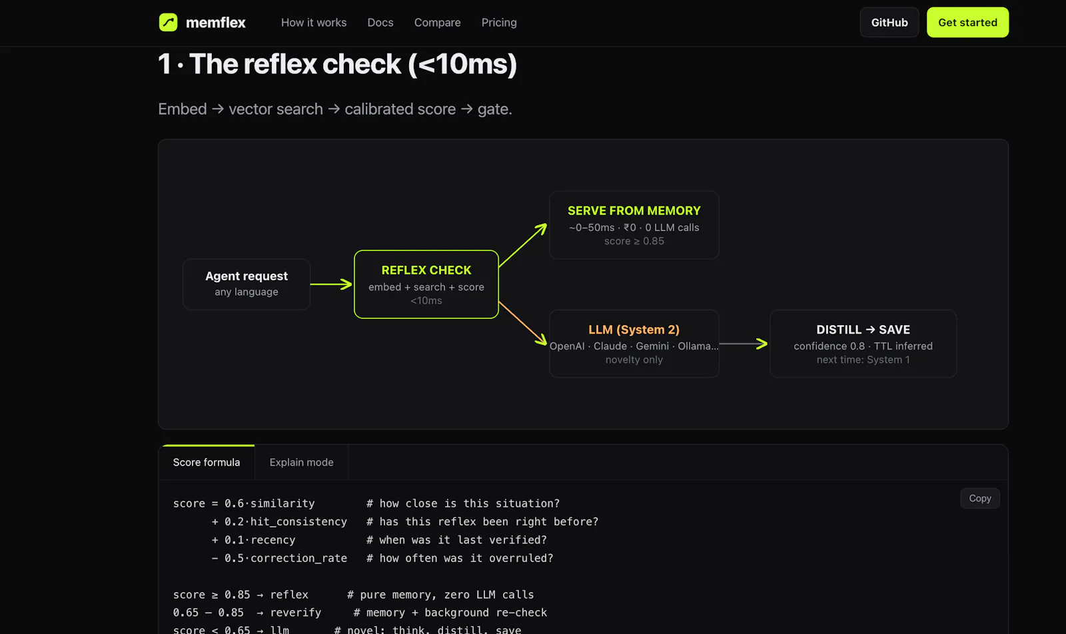
Task: Copy the score formula code
Action: [x=980, y=498]
